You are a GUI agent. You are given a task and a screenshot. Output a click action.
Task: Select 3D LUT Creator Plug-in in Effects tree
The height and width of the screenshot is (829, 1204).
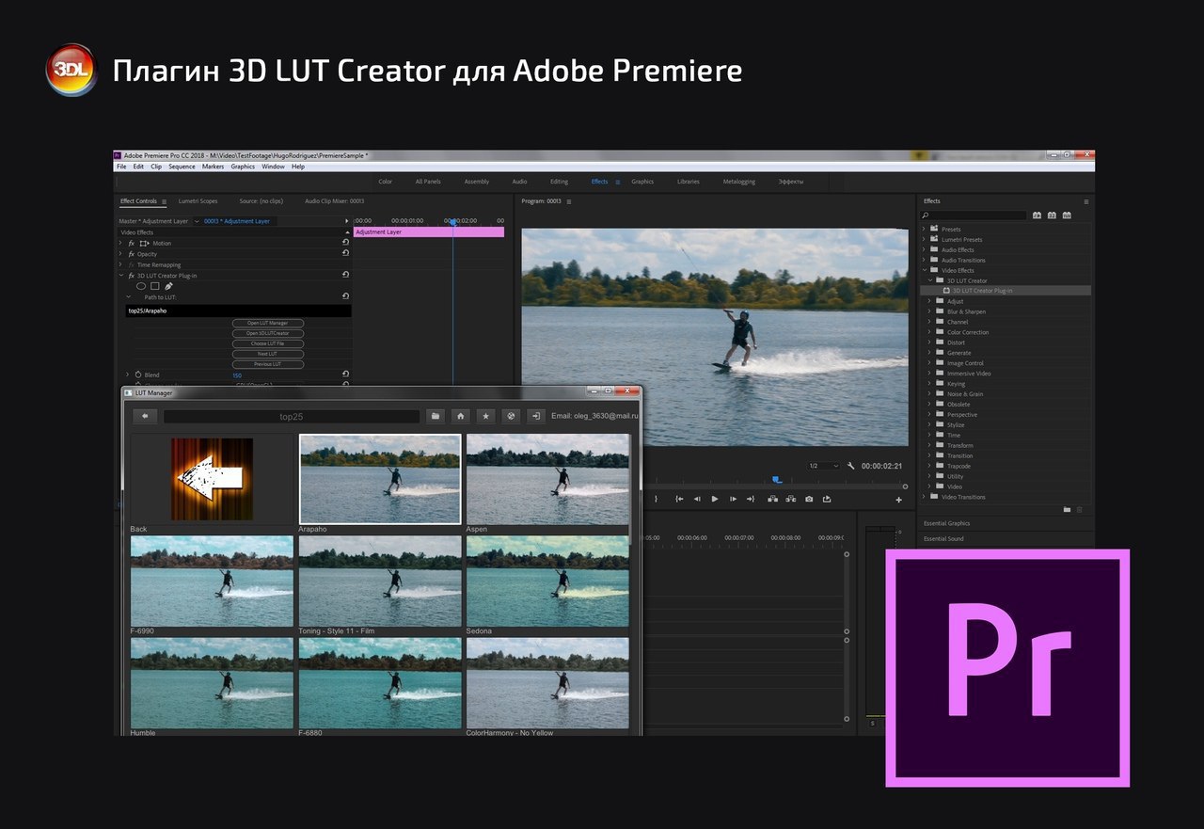982,291
